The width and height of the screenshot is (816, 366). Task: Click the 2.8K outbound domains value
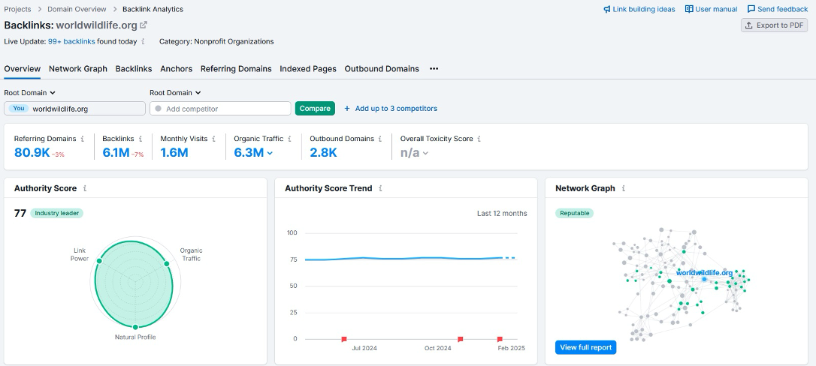323,153
